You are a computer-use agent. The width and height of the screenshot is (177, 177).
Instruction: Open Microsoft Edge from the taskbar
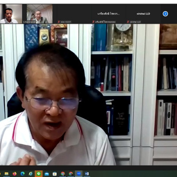pyautogui.click(x=23, y=173)
